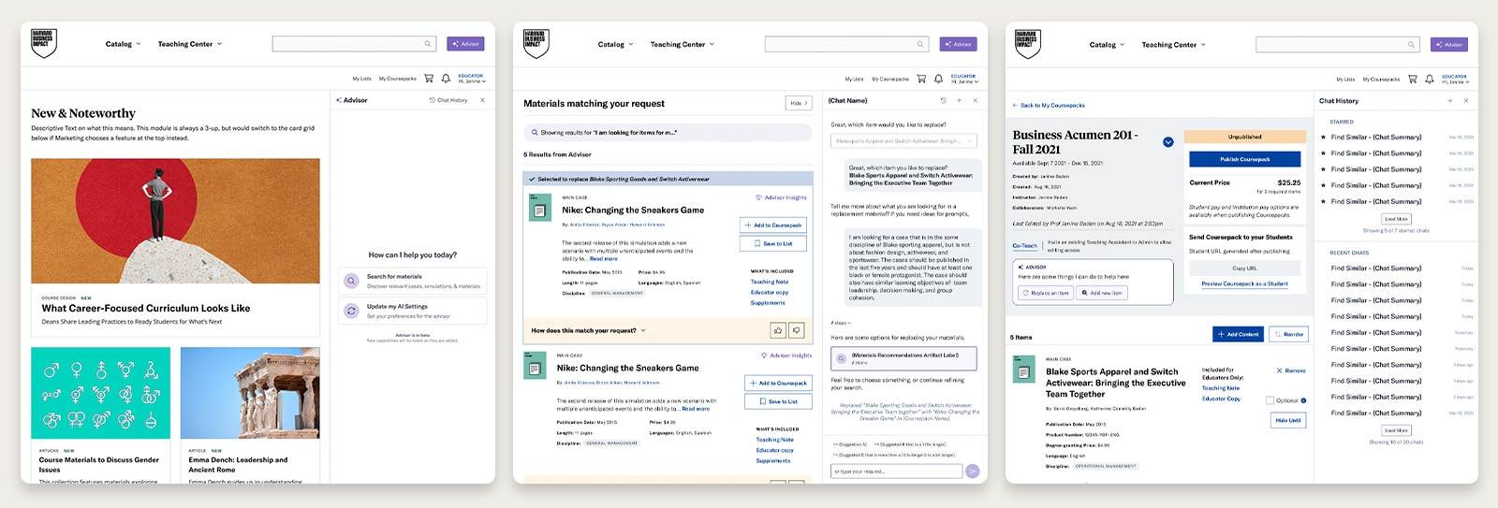This screenshot has height=508, width=1498.
Task: Expand the # steps toggle in chat
Action: (841, 323)
